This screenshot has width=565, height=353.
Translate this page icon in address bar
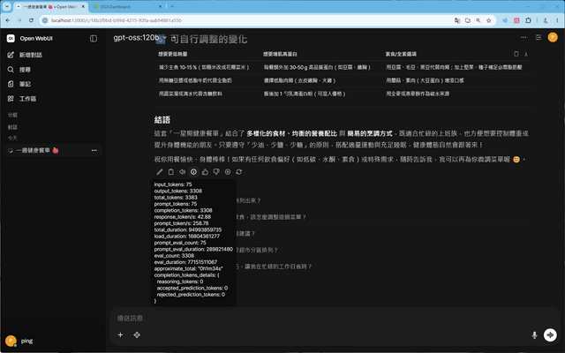[457, 20]
